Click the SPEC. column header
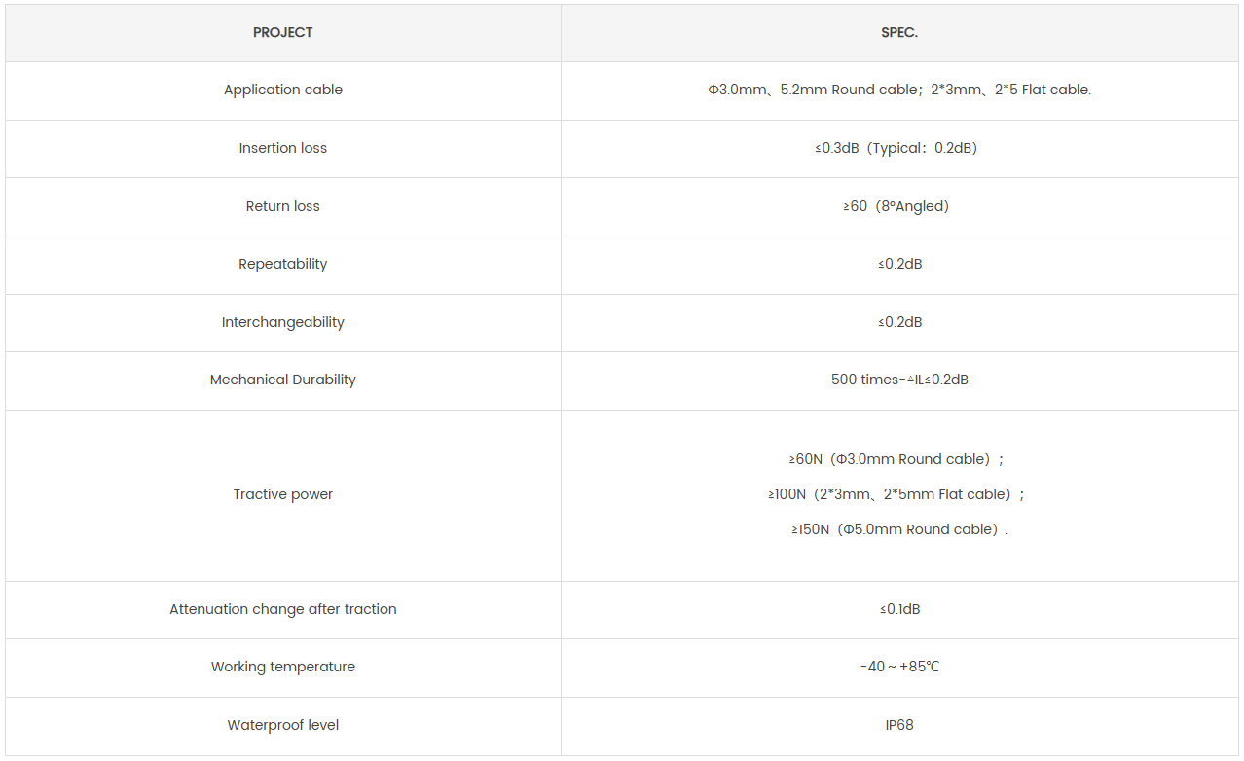The image size is (1244, 761). click(899, 33)
